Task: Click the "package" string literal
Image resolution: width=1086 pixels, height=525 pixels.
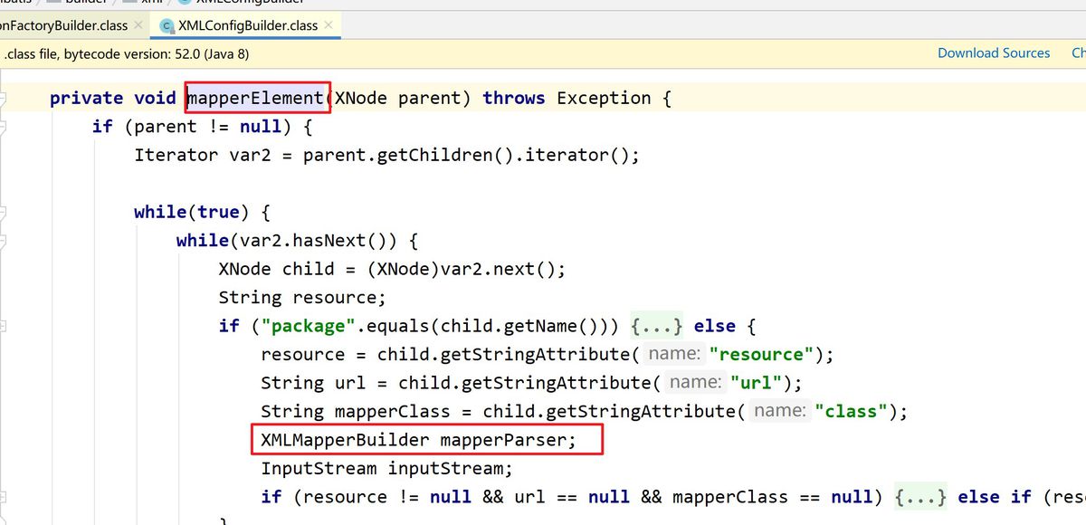Action: tap(308, 326)
